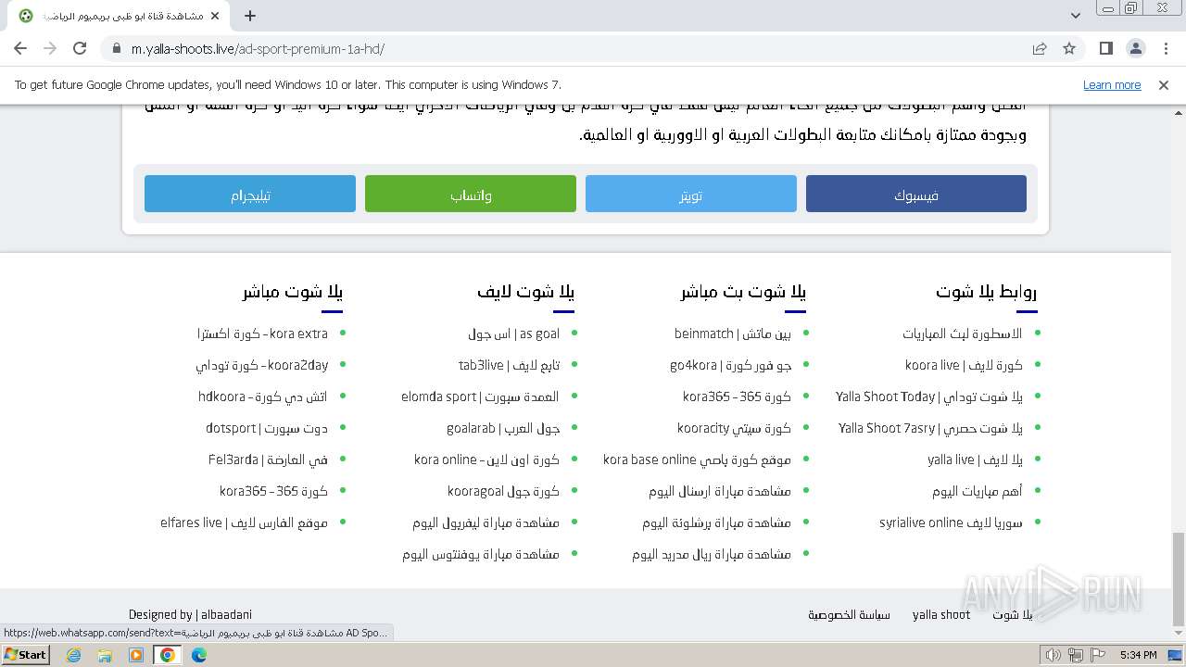View site information lock icon
Screen dimensions: 1186x667
tap(117, 49)
